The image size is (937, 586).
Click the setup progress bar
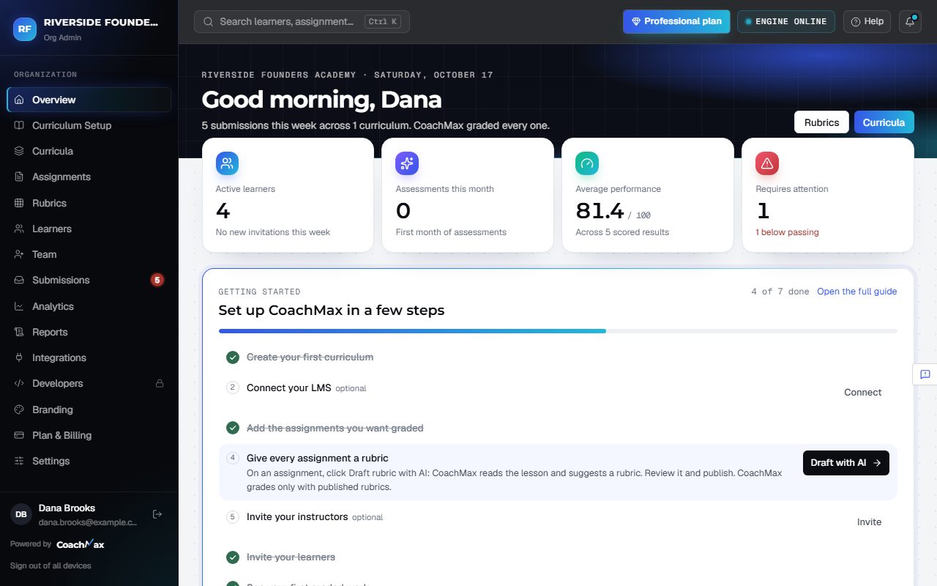point(558,331)
